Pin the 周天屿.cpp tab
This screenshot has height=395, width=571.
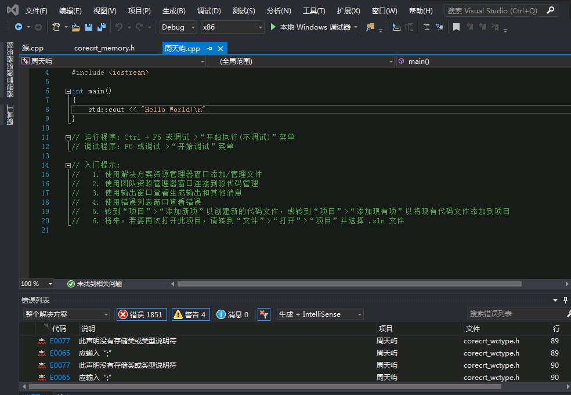coord(209,48)
